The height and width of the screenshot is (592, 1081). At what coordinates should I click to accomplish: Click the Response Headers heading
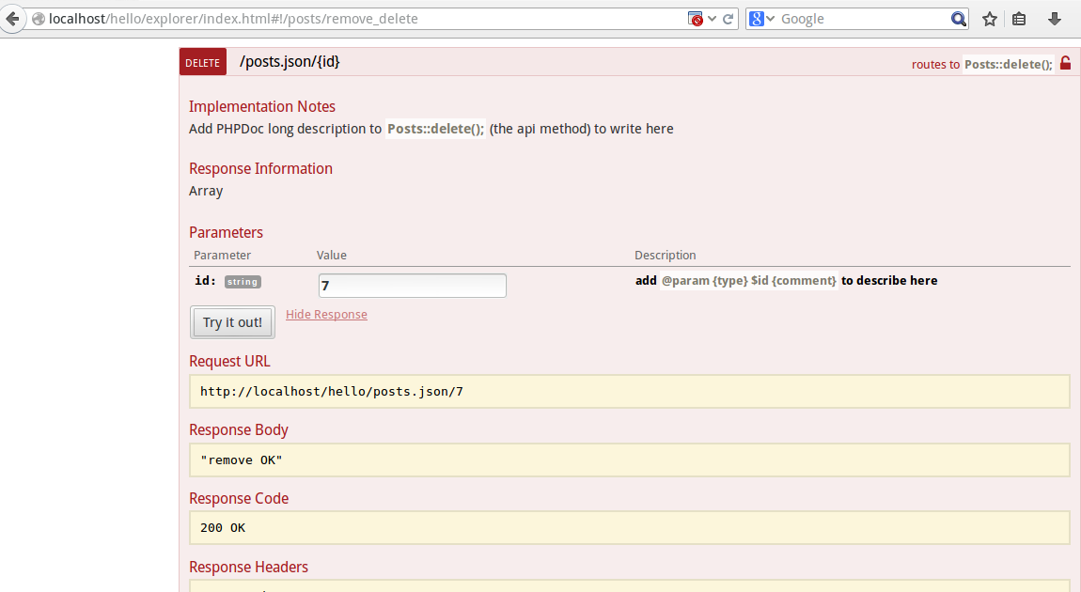(x=248, y=568)
